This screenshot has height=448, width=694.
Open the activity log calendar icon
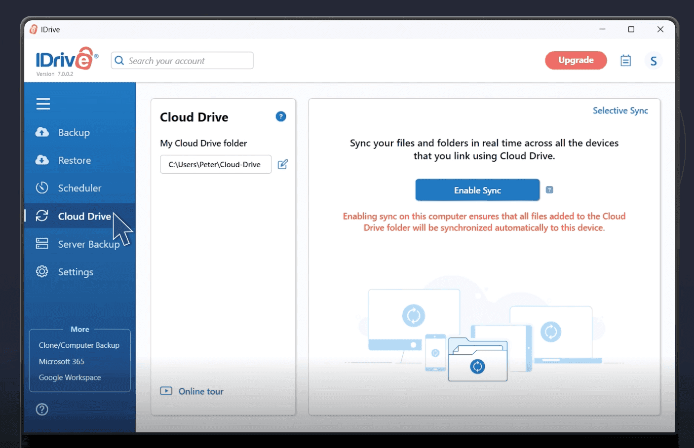[x=625, y=60]
